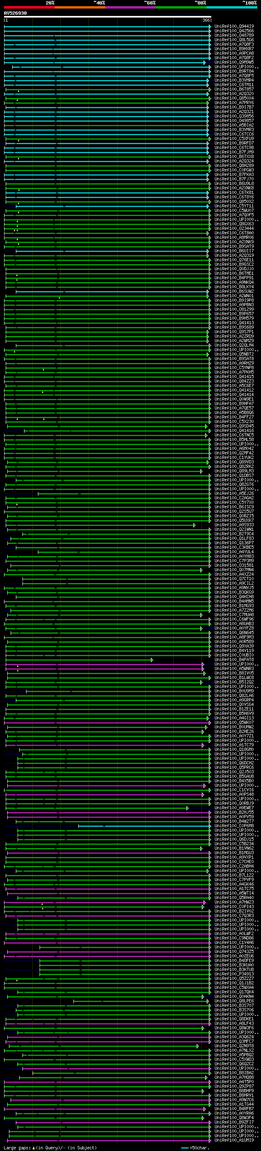Open hit UniRef100_A2Q320
The height and width of the screenshot is (1151, 261).
pos(234,94)
